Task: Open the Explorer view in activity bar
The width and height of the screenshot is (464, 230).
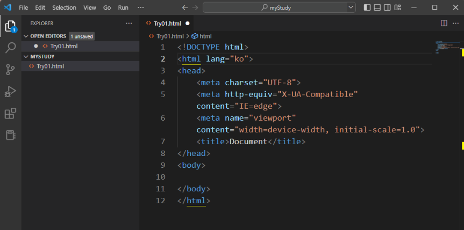Action: pyautogui.click(x=10, y=26)
